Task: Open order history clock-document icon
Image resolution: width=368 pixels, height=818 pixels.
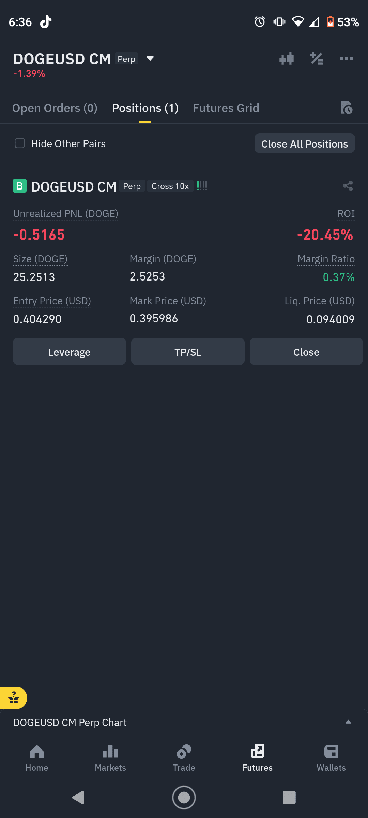Action: click(347, 108)
